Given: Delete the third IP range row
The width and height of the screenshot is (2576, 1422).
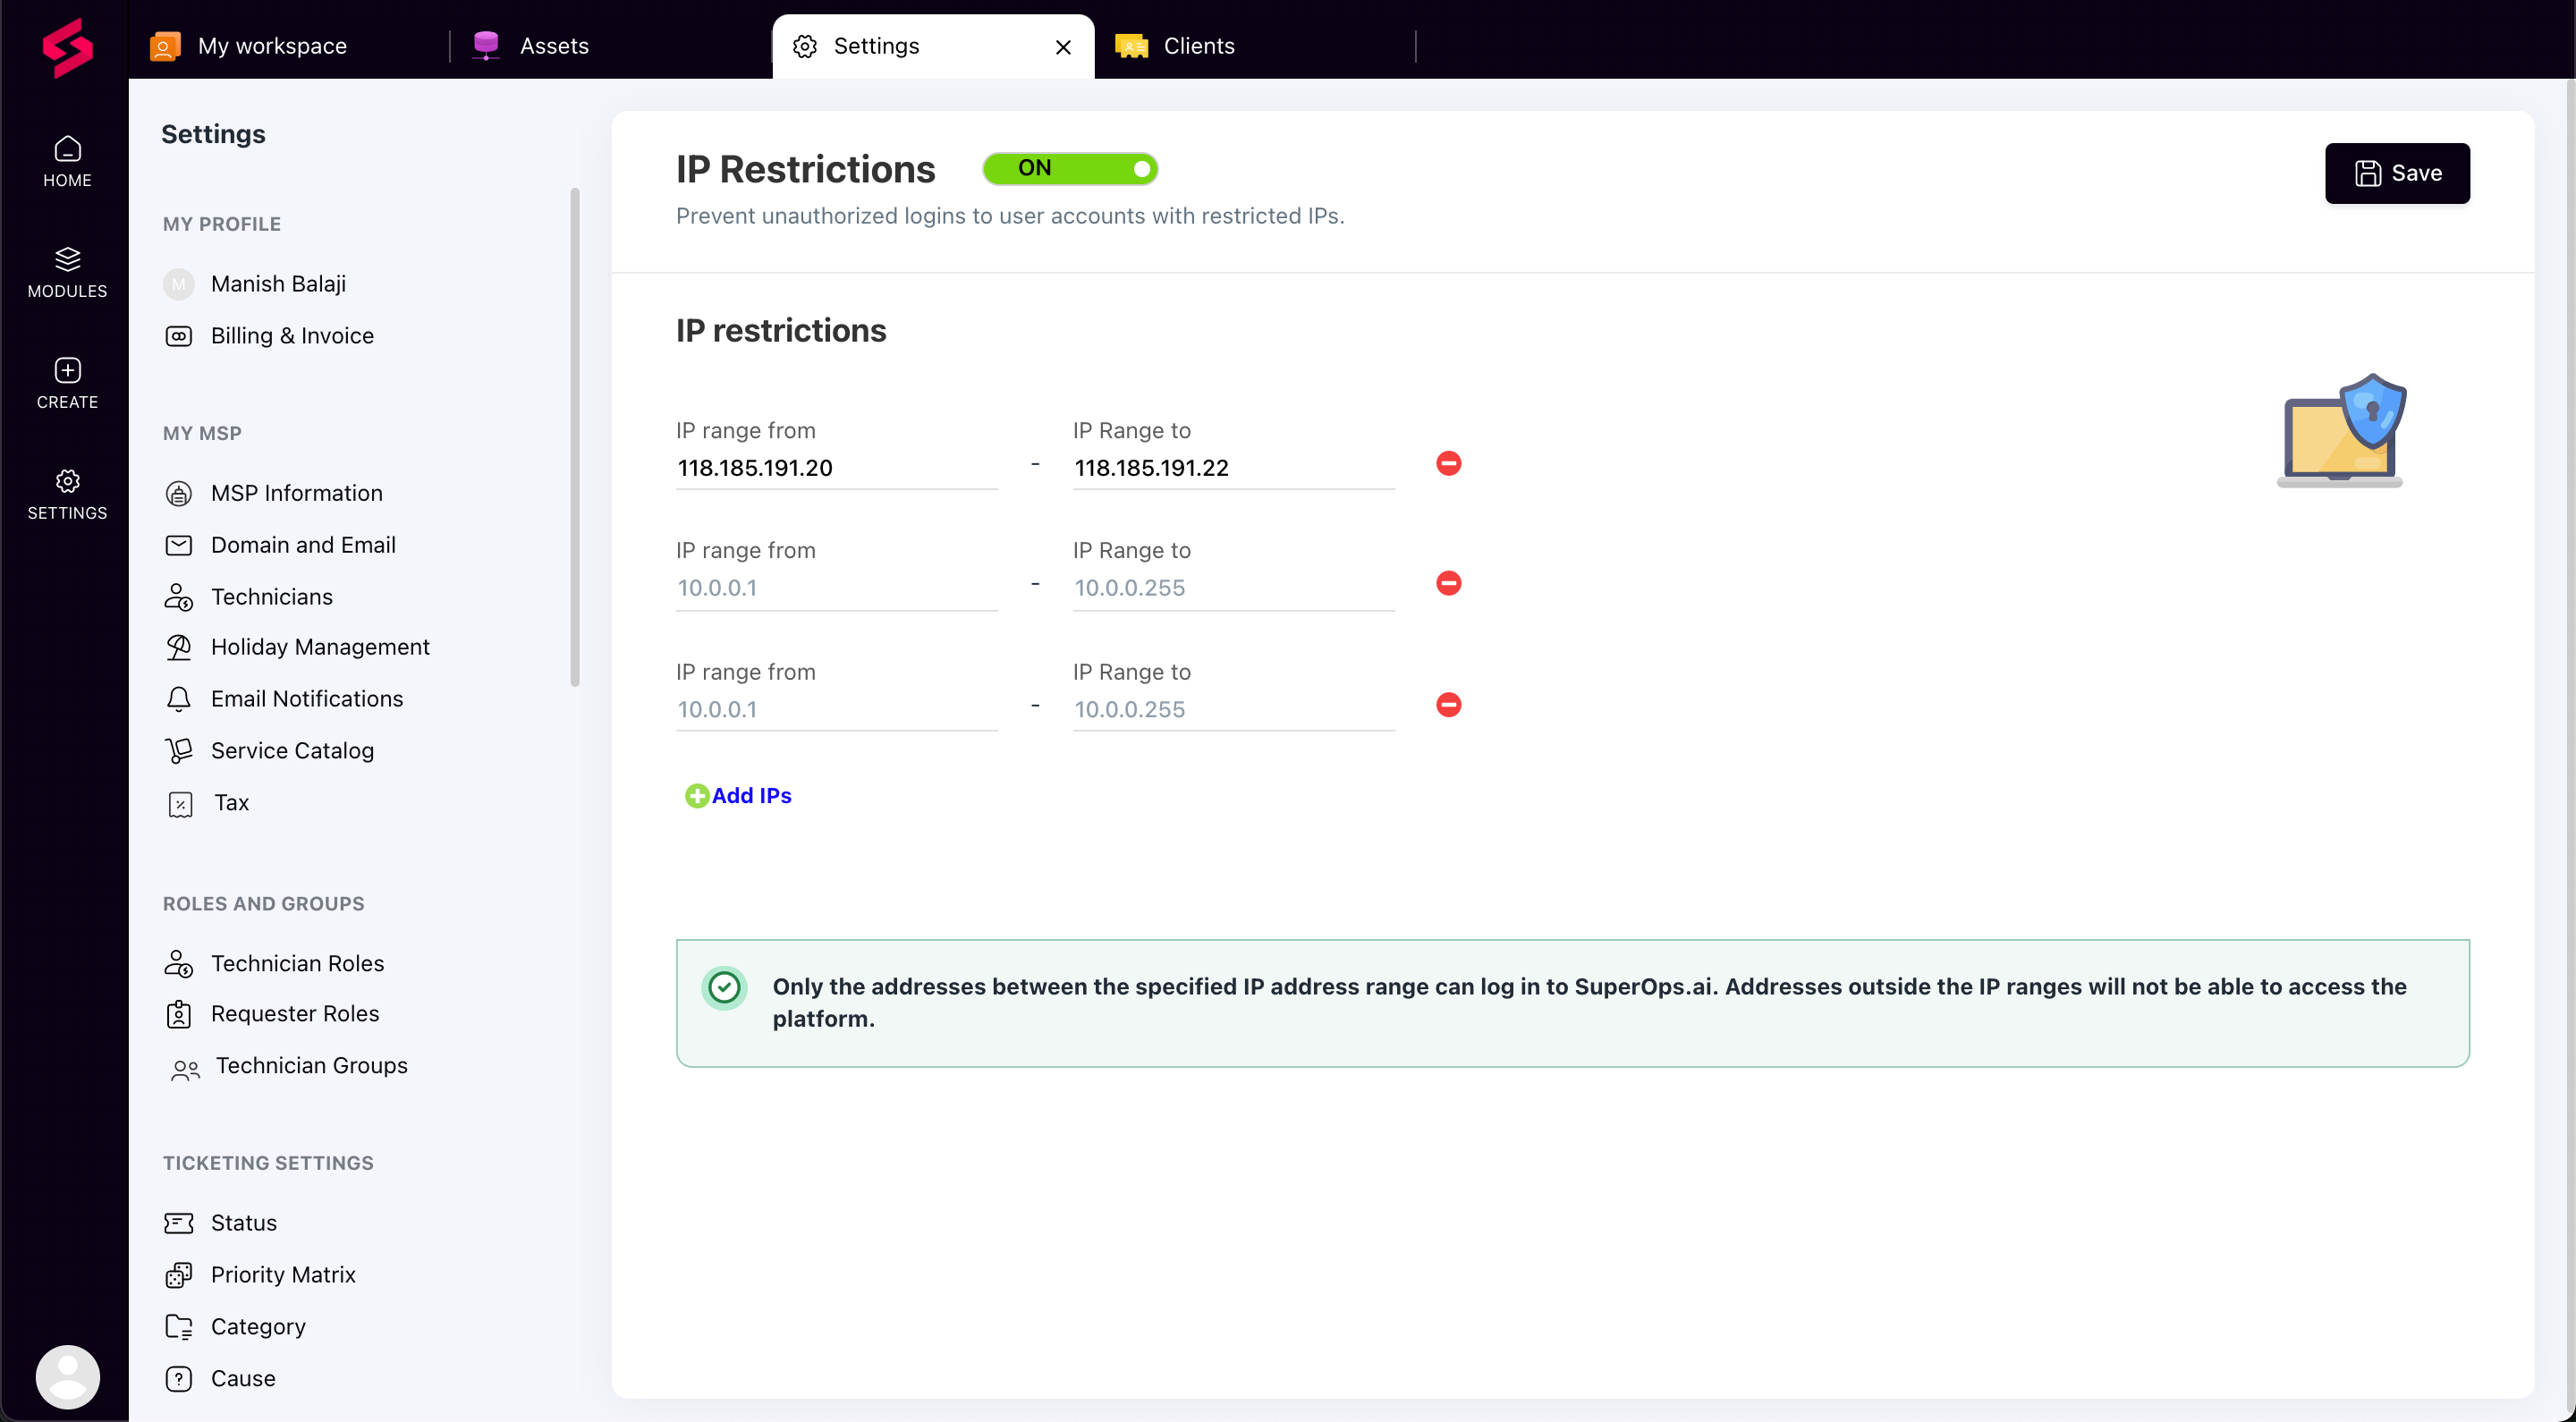Looking at the screenshot, I should pos(1448,705).
